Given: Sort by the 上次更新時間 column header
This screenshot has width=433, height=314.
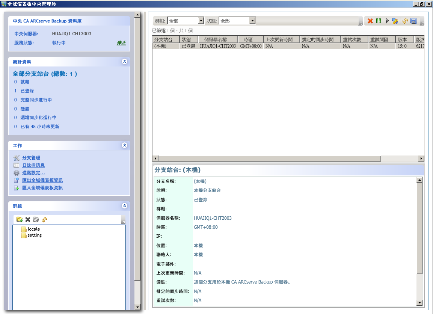Looking at the screenshot, I should click(282, 39).
